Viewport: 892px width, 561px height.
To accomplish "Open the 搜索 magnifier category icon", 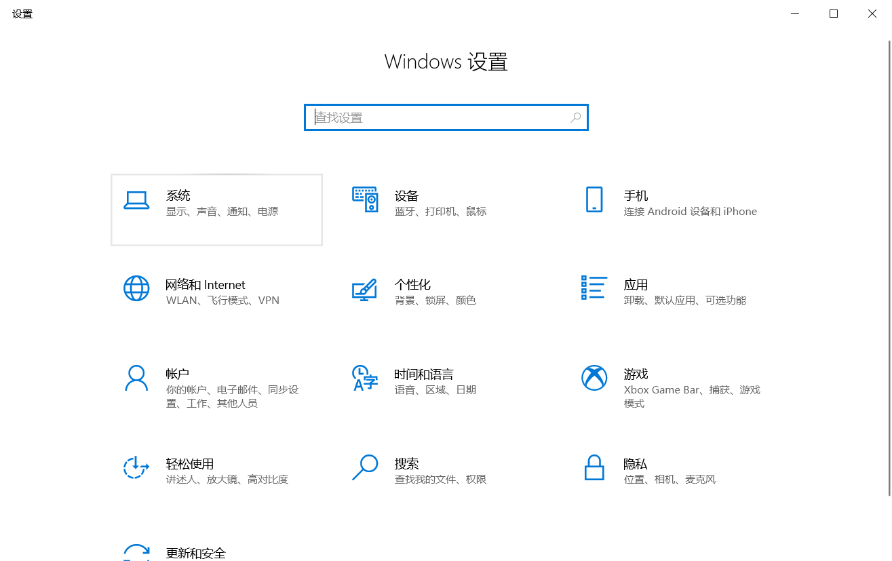I will pyautogui.click(x=365, y=467).
